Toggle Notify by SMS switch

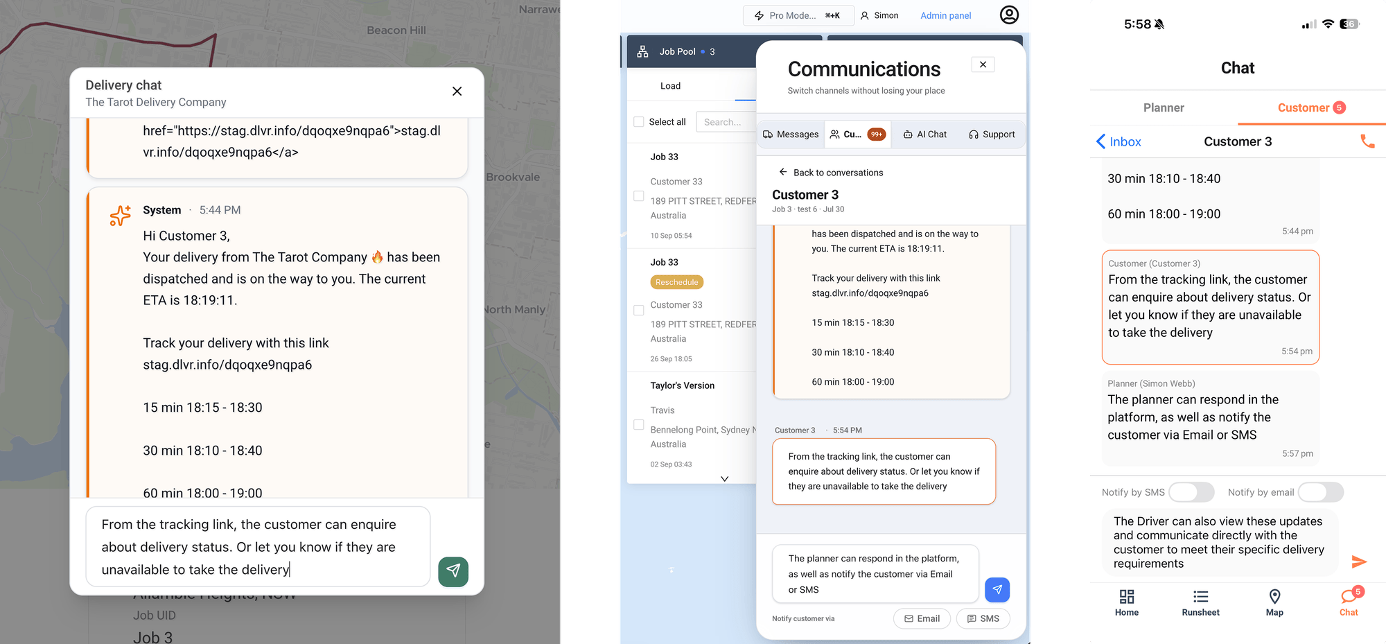pyautogui.click(x=1191, y=492)
